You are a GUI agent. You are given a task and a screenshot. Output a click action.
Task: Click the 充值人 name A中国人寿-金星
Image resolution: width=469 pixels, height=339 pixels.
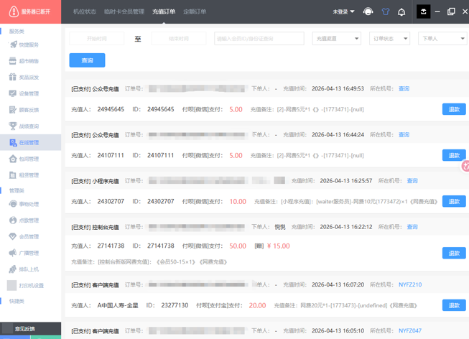coord(118,305)
